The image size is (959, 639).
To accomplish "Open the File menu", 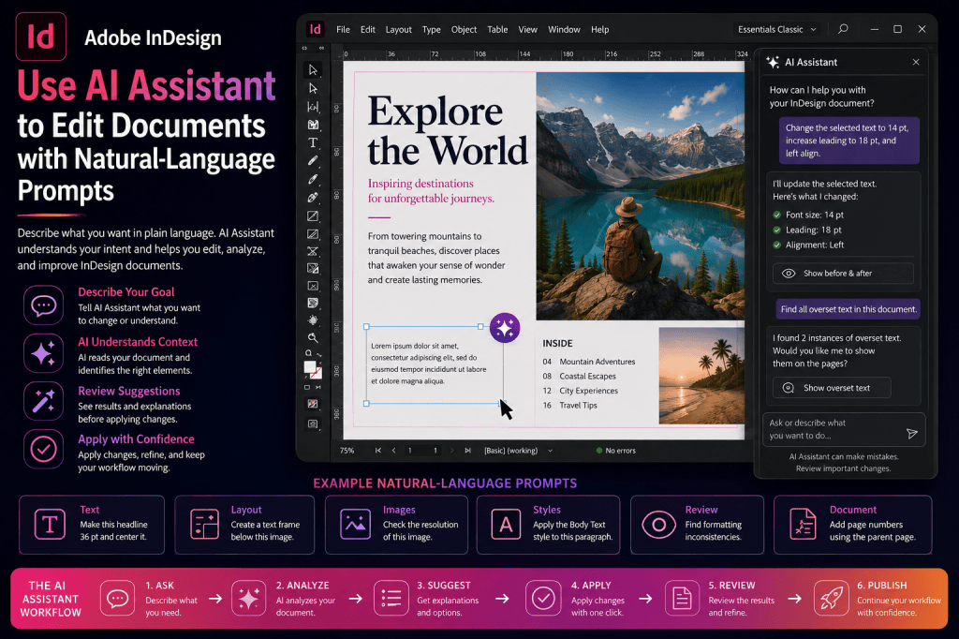I will coord(343,29).
